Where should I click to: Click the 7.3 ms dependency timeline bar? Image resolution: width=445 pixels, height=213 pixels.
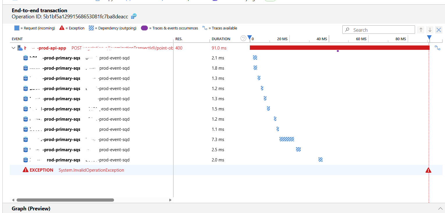[287, 139]
